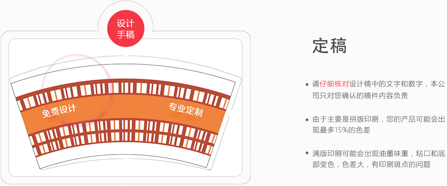Click the 专业定制 text on the cup design

click(186, 109)
